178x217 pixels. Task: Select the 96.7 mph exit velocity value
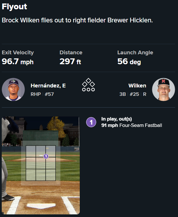click(18, 62)
